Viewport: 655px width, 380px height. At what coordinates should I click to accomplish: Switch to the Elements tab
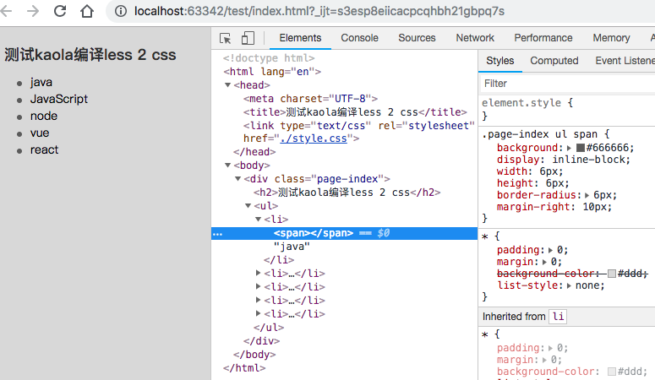tap(300, 38)
